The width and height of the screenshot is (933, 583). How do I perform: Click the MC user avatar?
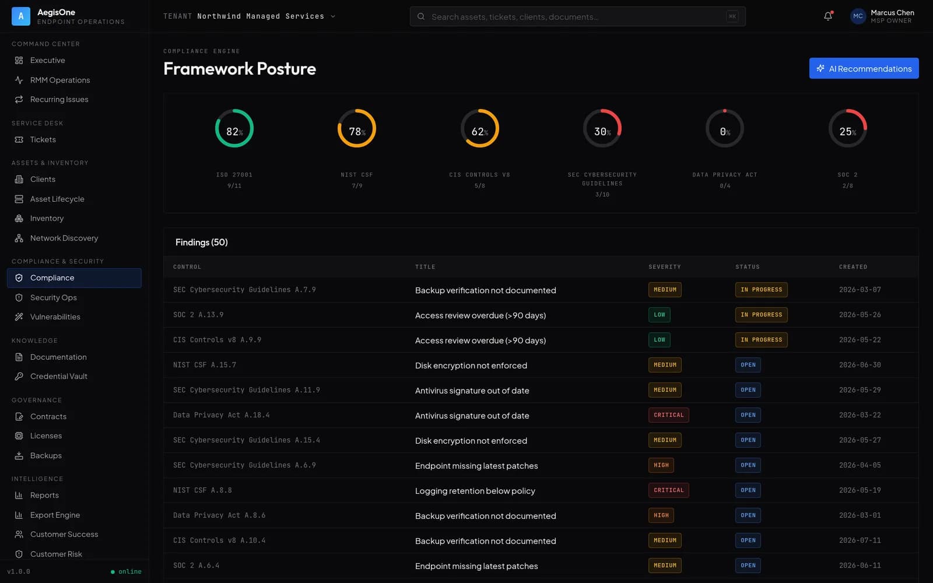(x=858, y=16)
